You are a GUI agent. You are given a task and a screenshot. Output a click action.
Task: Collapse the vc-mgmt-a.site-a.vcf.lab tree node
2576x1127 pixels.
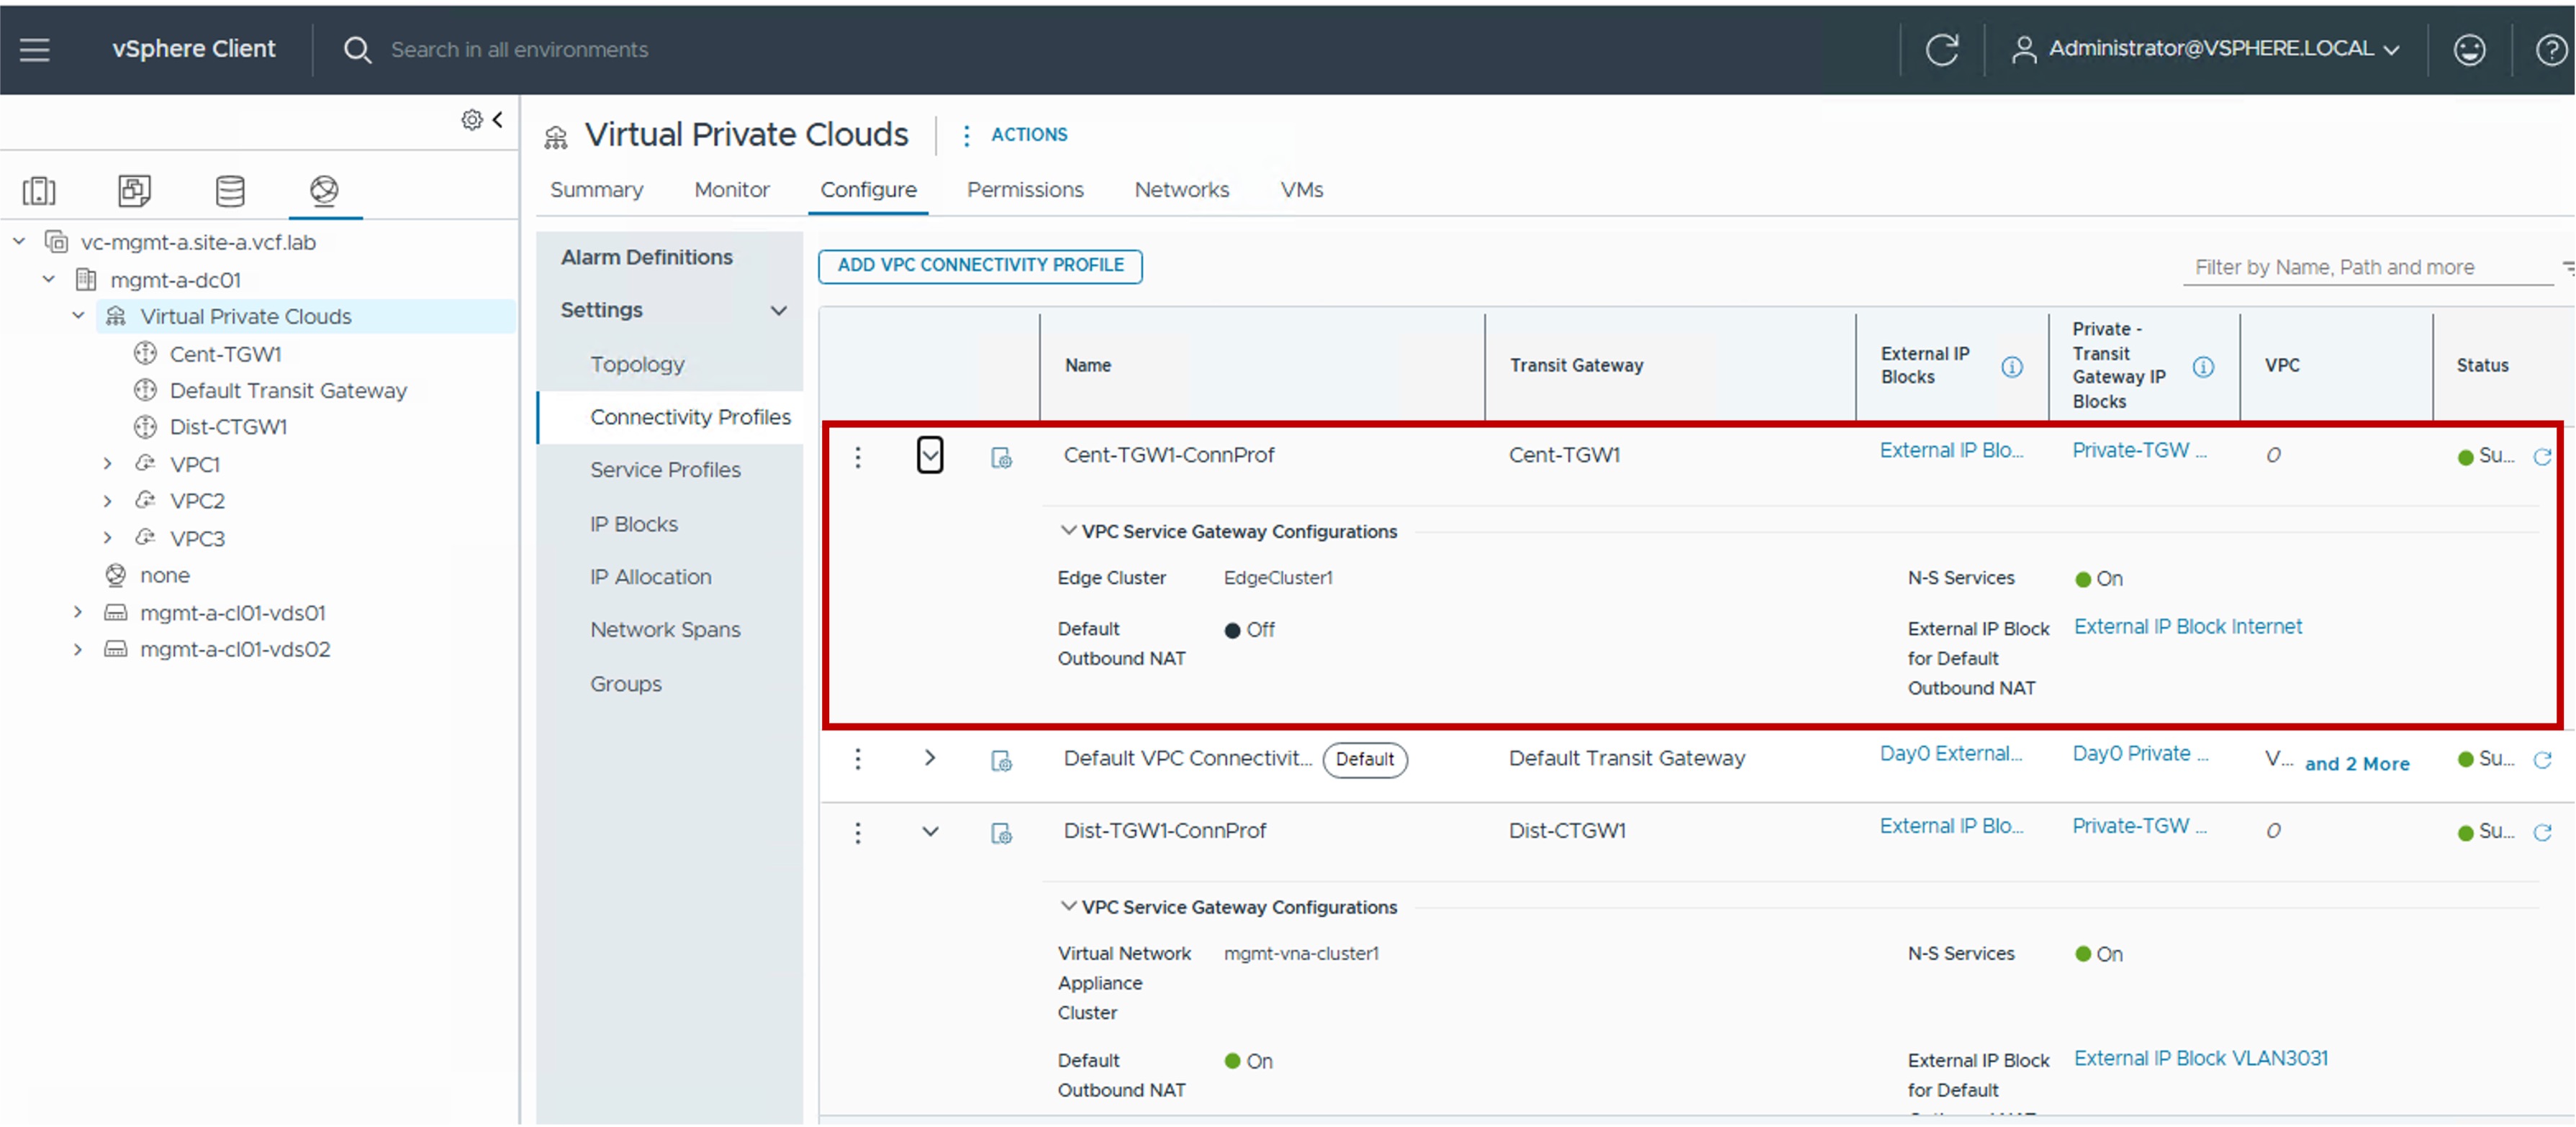(x=19, y=242)
